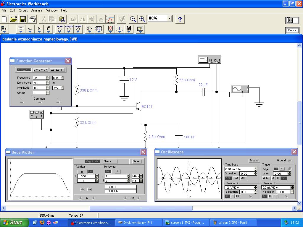
Task: Save the circuit with the floppy disk icon
Action: [23, 19]
